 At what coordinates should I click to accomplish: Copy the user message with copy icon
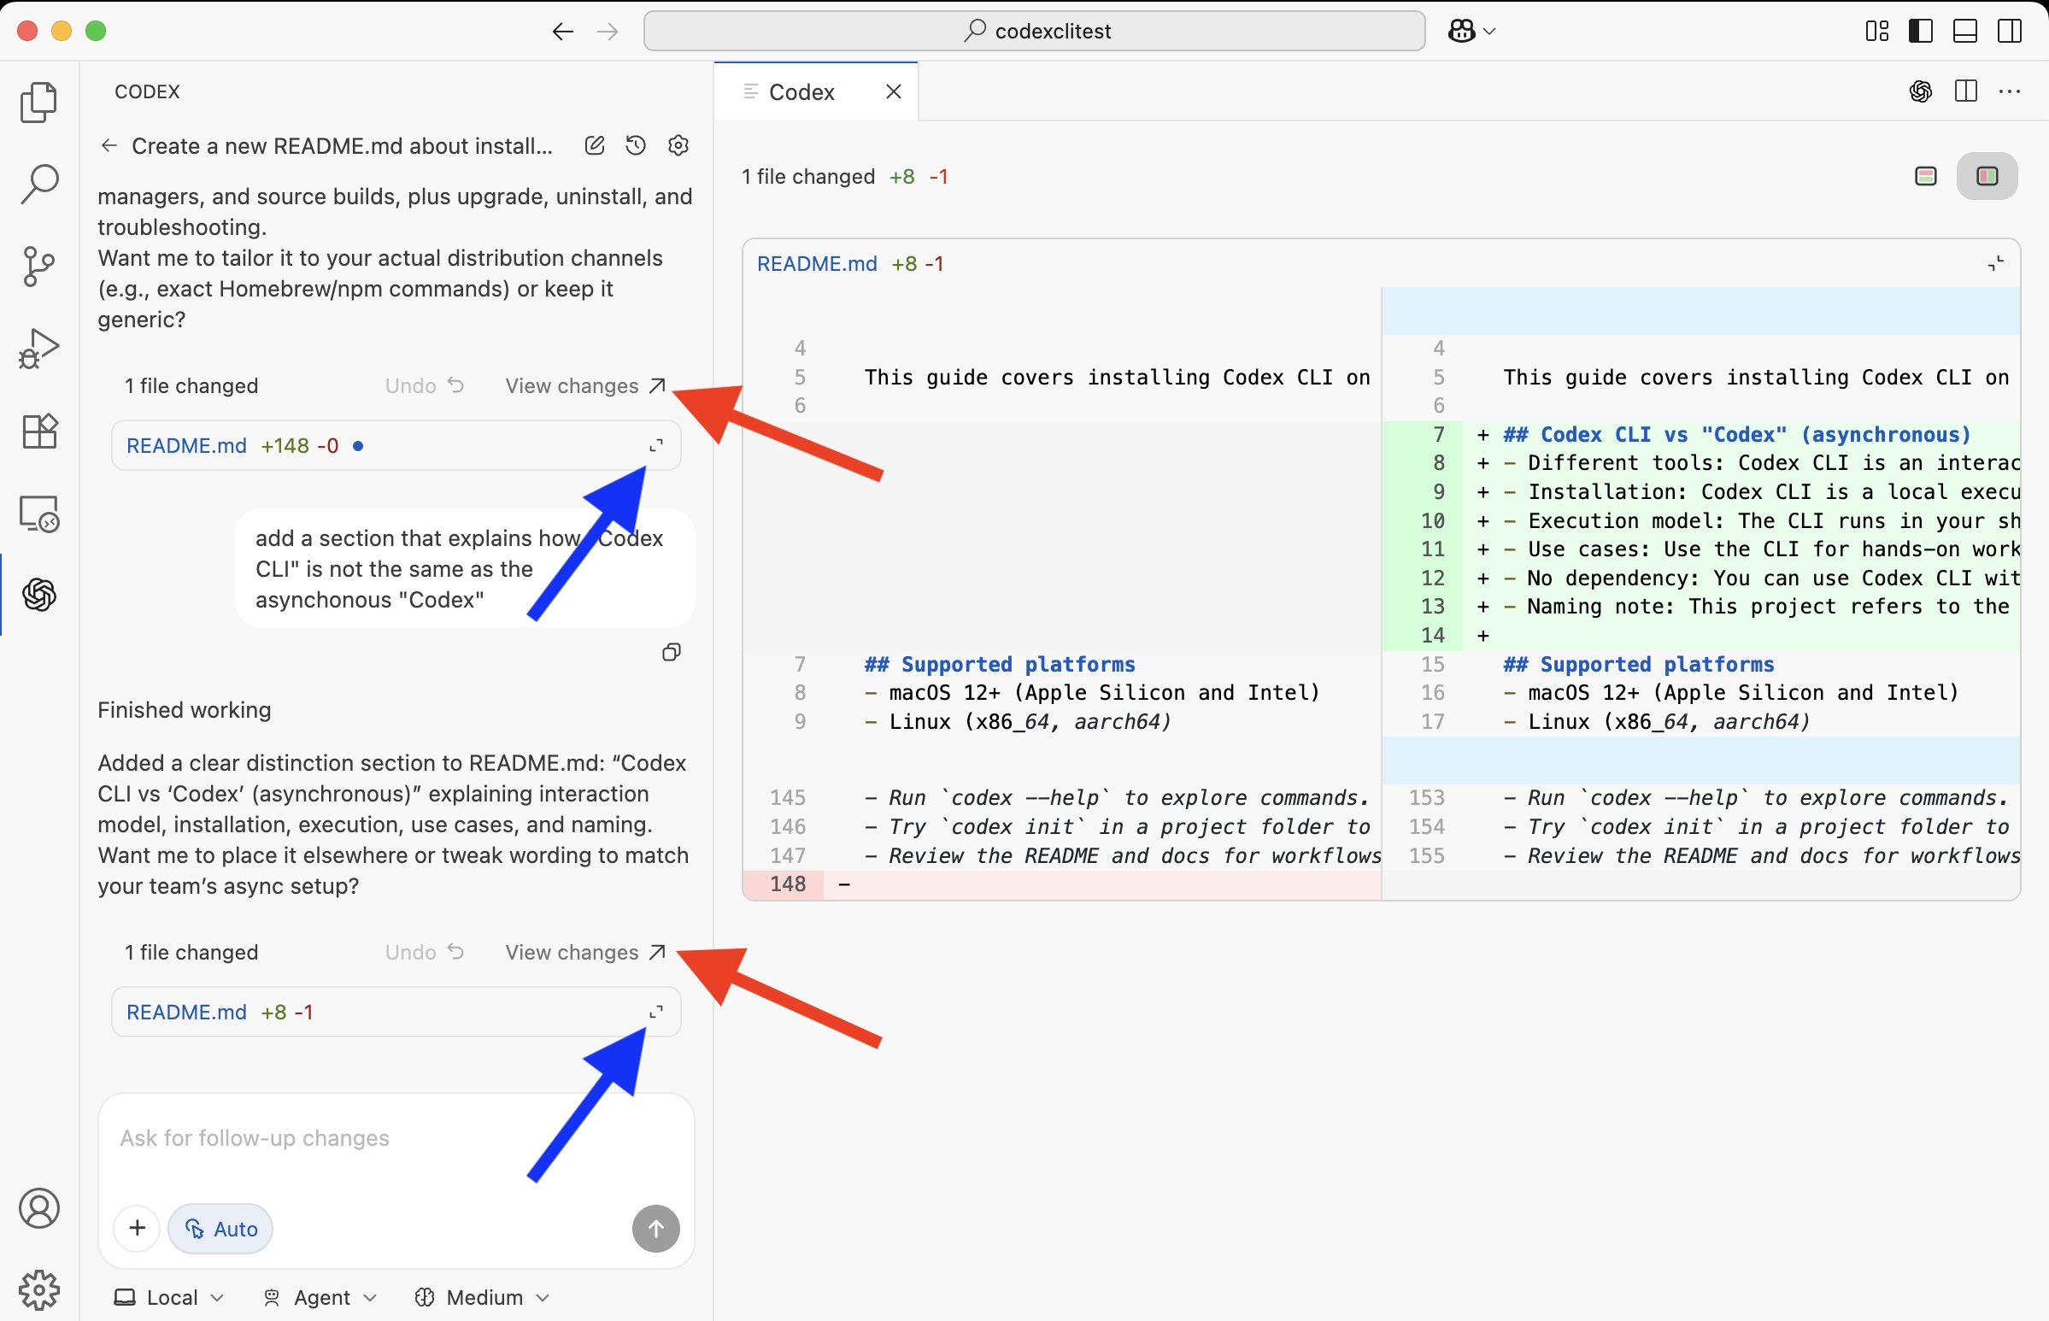[672, 653]
